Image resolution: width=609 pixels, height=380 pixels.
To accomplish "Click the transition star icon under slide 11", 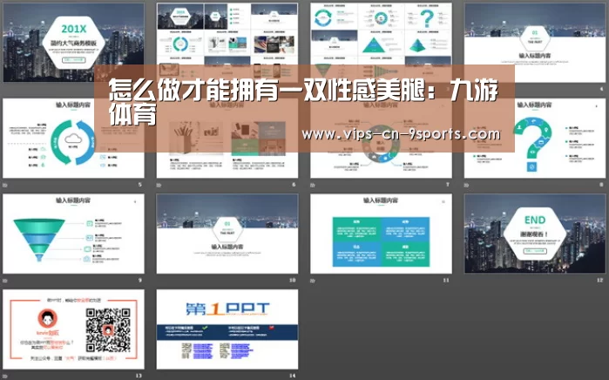I will pyautogui.click(x=313, y=281).
